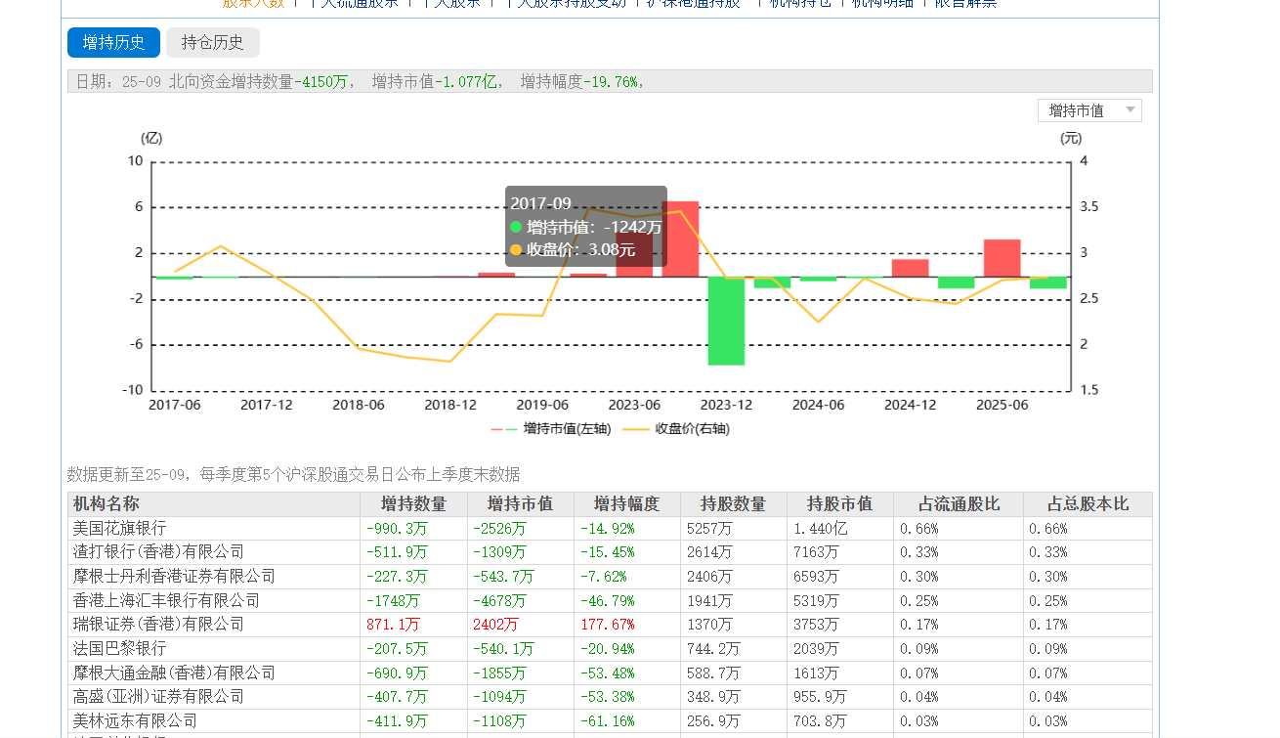Select the 瑞银证券(香港)有限公司 row name
Image resolution: width=1280 pixels, height=738 pixels.
(x=158, y=624)
